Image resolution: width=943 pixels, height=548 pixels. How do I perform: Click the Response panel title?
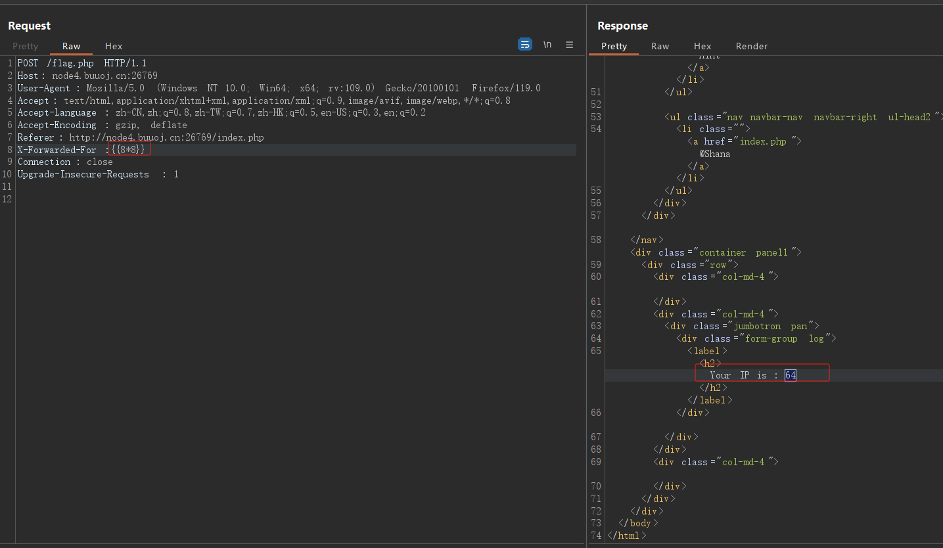622,26
